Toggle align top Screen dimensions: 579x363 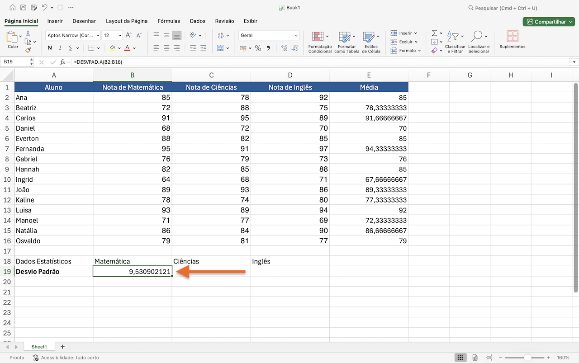156,35
